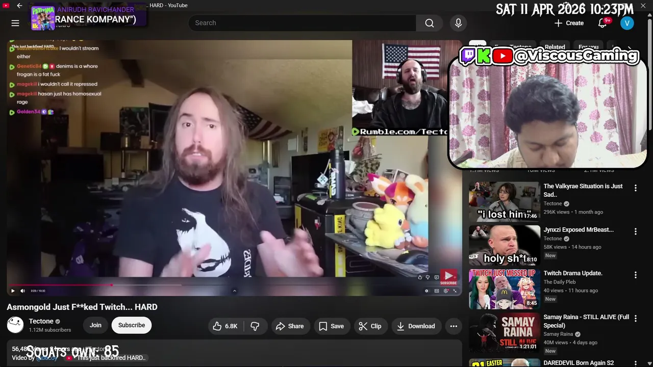Open "Jynxzi Exposed MrBeast..." title

(x=579, y=230)
